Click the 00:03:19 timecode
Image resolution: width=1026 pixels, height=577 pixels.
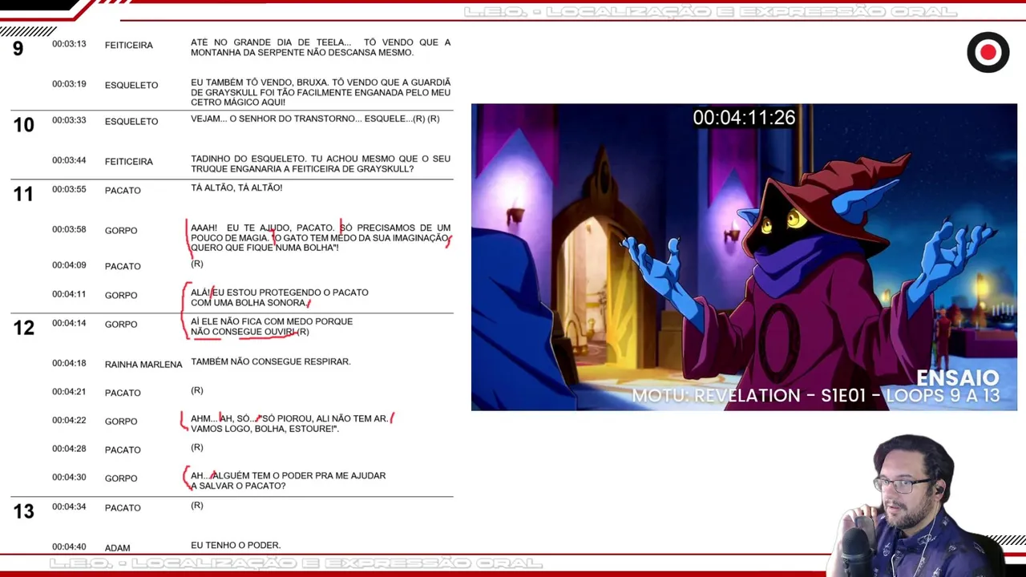click(69, 84)
